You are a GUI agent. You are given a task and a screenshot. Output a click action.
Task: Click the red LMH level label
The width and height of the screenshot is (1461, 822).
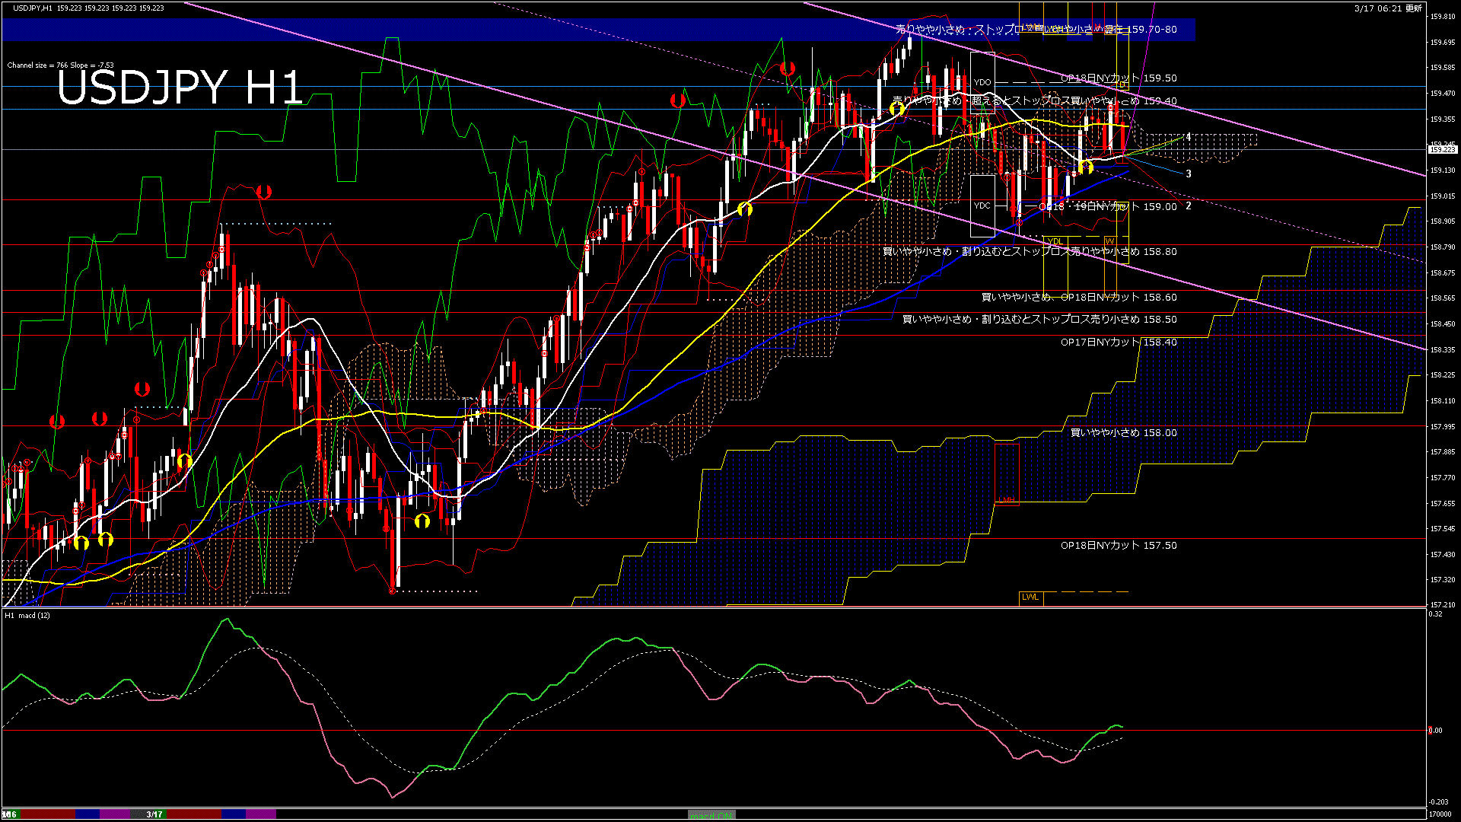point(1007,501)
